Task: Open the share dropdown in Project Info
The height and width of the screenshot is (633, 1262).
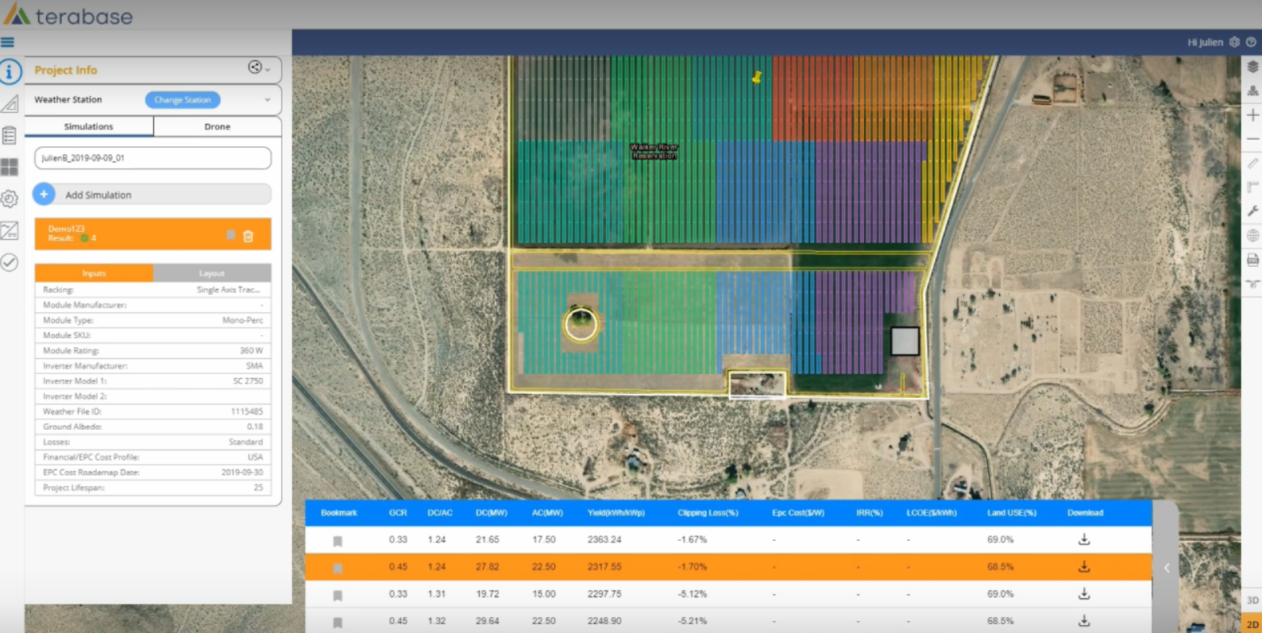Action: click(x=259, y=68)
